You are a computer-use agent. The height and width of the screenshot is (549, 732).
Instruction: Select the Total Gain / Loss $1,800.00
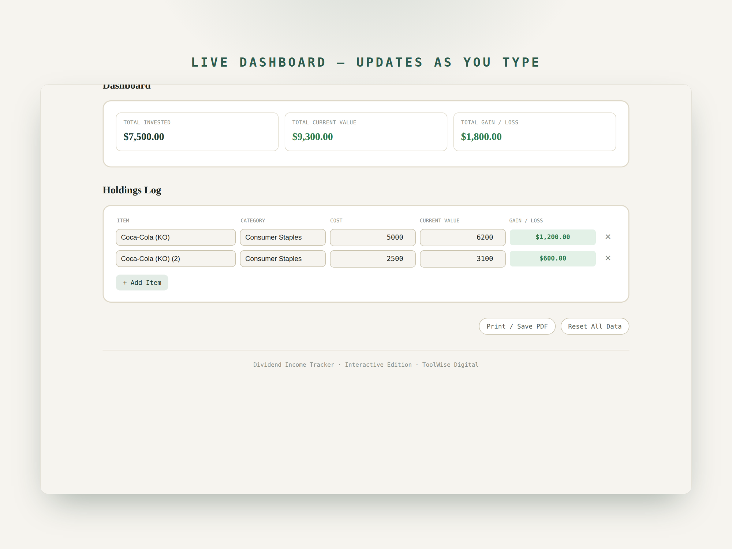481,137
